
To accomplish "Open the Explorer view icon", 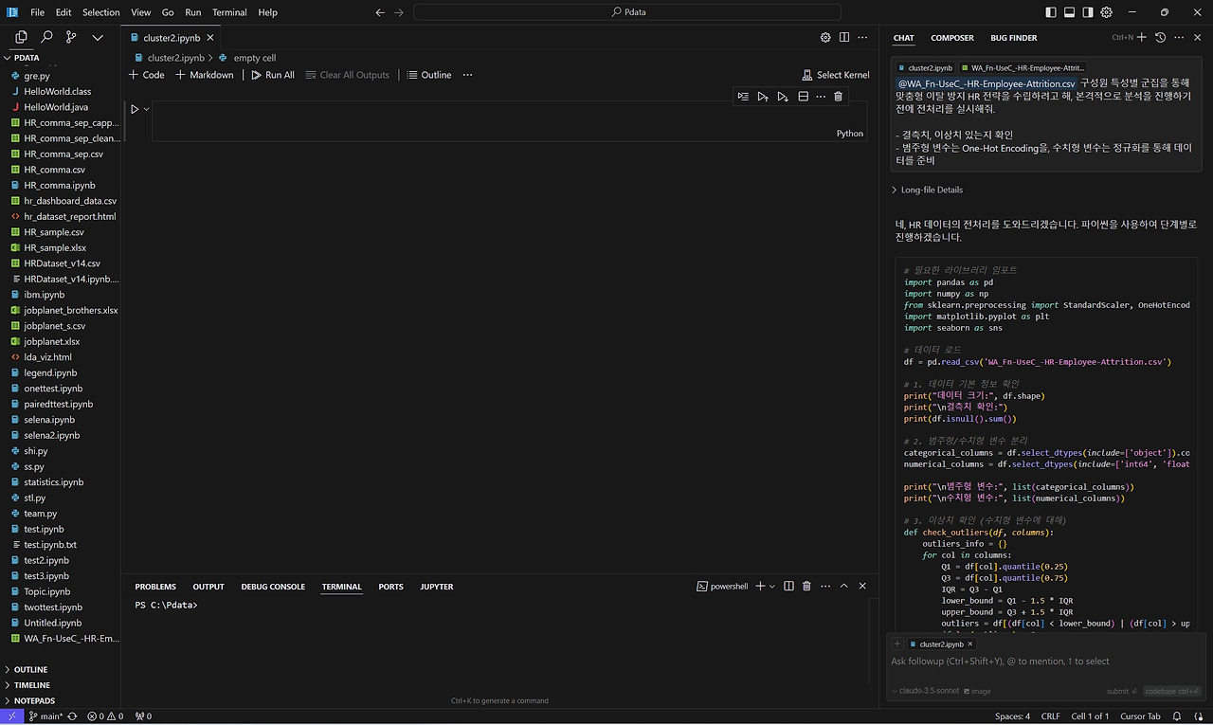I will click(21, 37).
